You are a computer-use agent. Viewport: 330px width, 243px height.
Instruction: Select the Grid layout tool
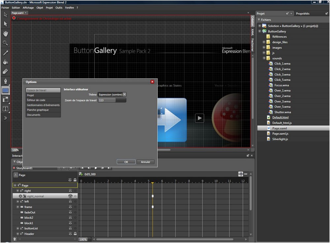click(5, 99)
